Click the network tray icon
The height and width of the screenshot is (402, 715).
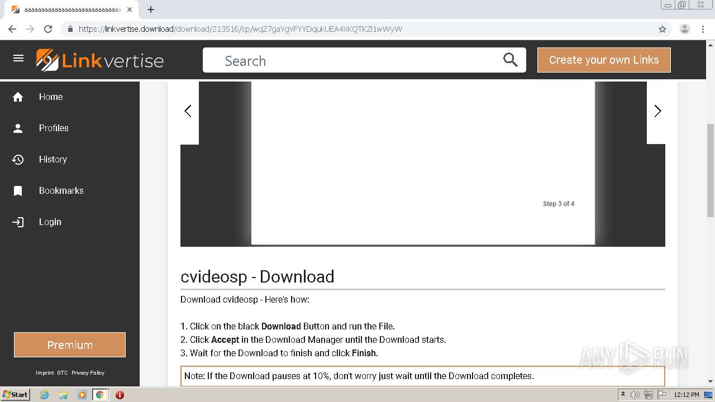click(x=649, y=395)
